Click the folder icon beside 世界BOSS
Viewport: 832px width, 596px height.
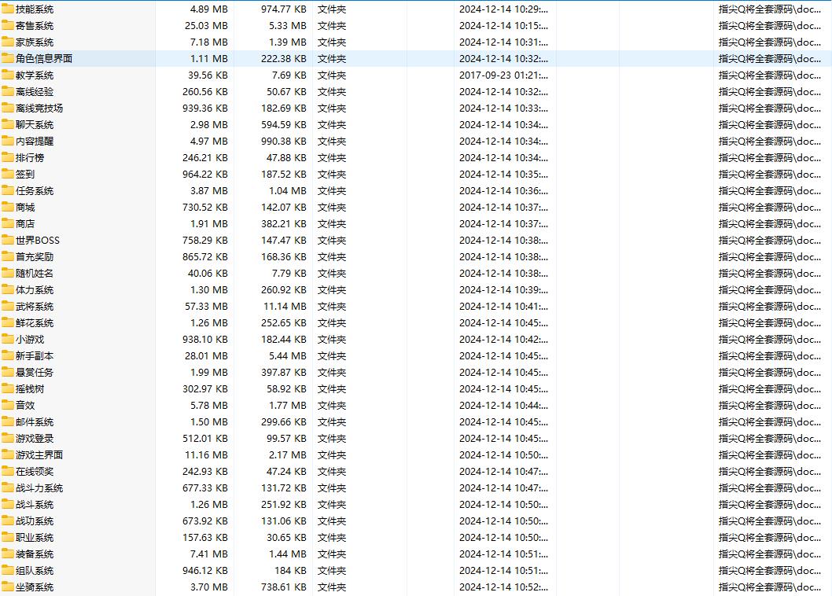tap(8, 241)
